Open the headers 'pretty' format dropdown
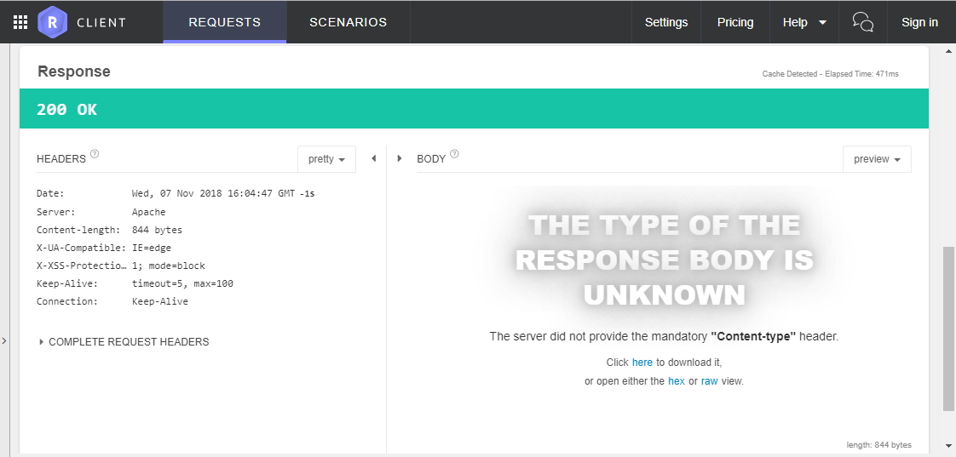Screen dimensions: 956x457 click(326, 159)
